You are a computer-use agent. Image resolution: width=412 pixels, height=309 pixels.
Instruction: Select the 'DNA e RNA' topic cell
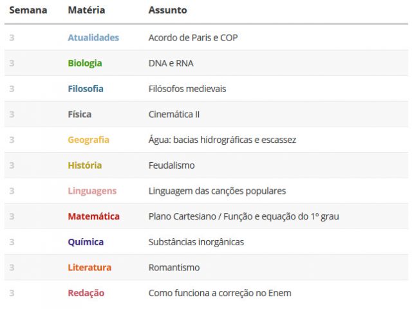(x=171, y=63)
